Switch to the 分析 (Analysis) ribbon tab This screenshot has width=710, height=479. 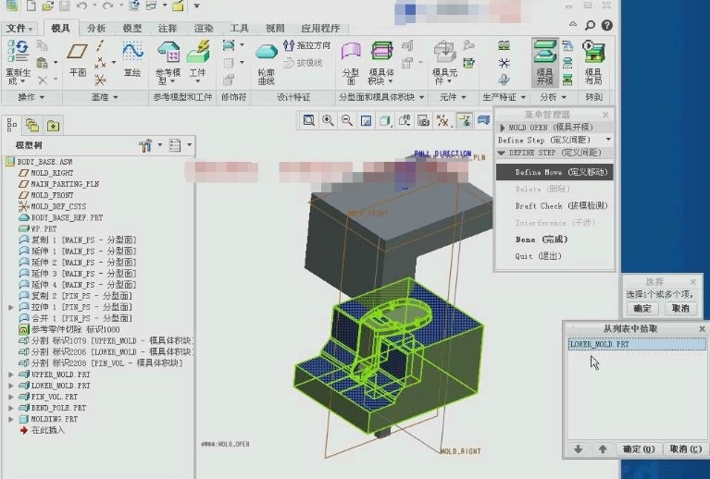(96, 28)
